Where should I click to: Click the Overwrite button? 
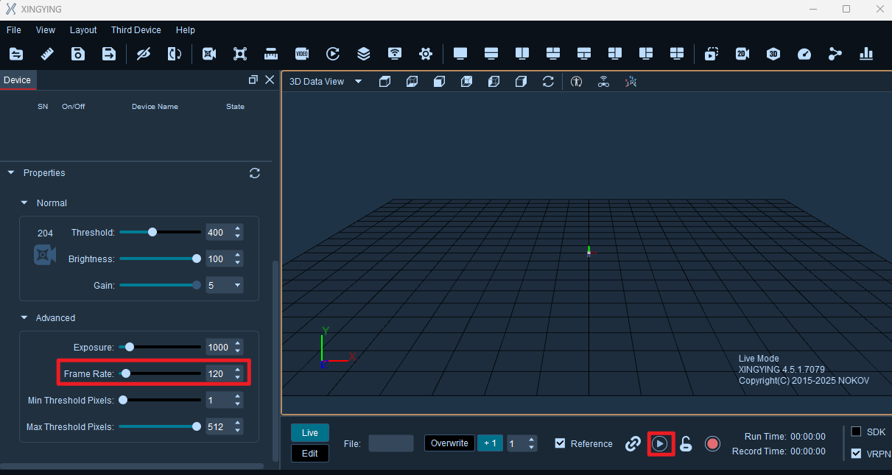point(449,443)
